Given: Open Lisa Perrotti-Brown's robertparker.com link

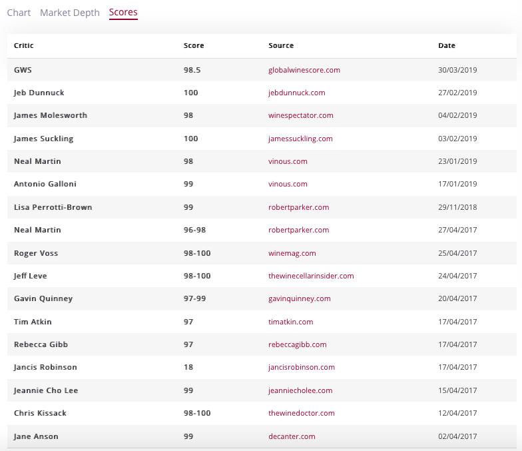Looking at the screenshot, I should [x=298, y=207].
